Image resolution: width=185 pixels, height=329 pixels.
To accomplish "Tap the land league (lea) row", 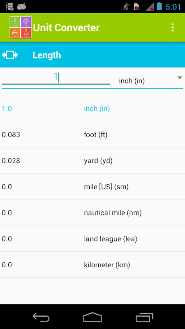I will (92, 239).
